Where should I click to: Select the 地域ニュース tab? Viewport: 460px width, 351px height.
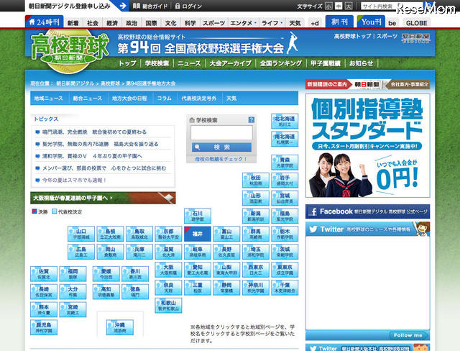(49, 99)
